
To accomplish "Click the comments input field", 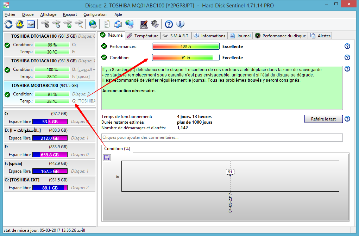I will click(x=222, y=137).
